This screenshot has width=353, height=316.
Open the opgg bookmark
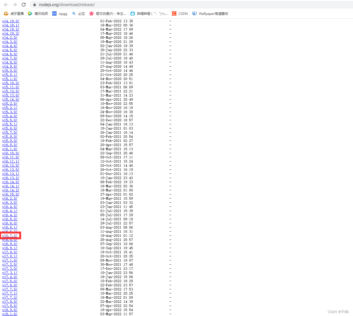tap(60, 13)
